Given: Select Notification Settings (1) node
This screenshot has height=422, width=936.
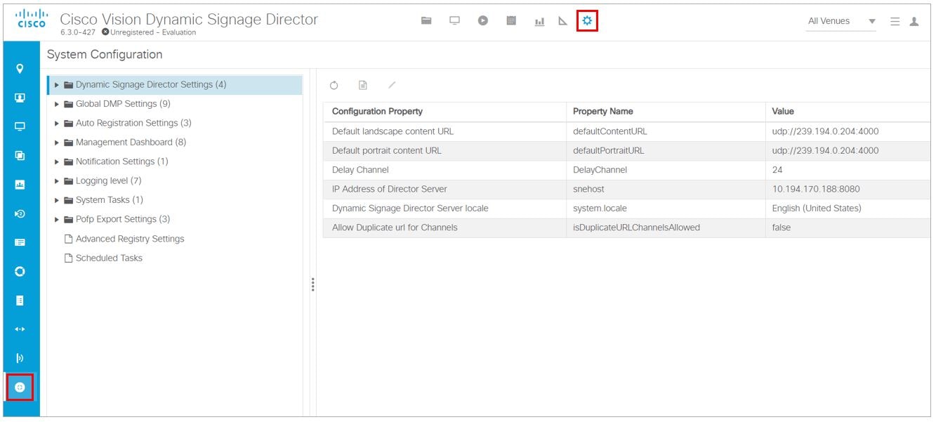Looking at the screenshot, I should coord(121,161).
